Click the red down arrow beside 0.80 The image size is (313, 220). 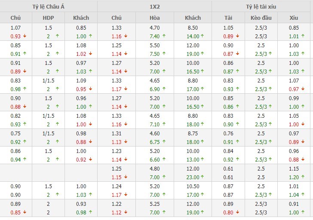237,212
